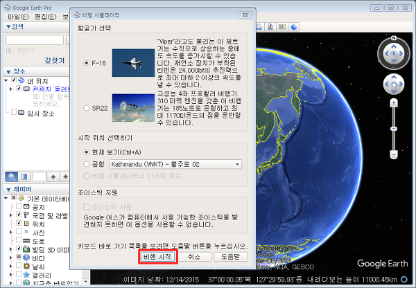The image size is (416, 288).
Task: Click the zoom slider handle
Action: coord(394,129)
